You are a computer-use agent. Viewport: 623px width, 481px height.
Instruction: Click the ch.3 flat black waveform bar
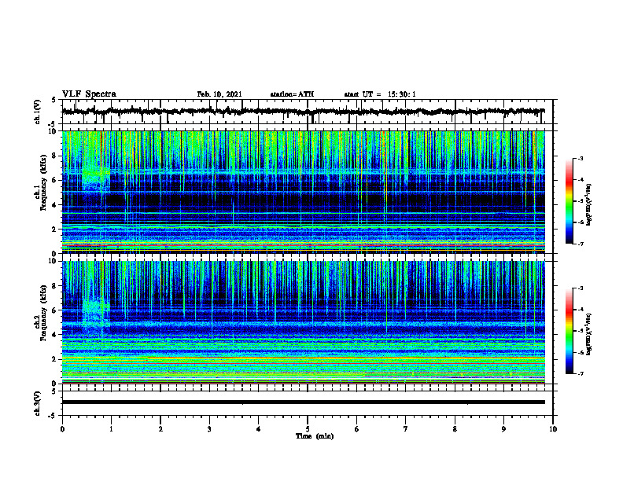pyautogui.click(x=304, y=402)
